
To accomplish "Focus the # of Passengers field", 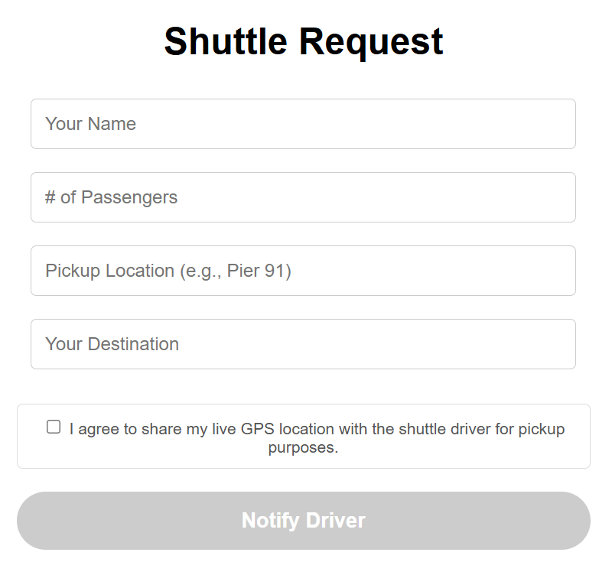I will click(303, 197).
